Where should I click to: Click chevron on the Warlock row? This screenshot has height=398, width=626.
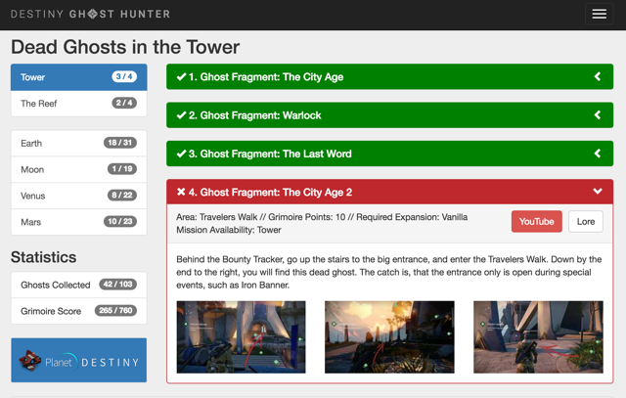598,115
